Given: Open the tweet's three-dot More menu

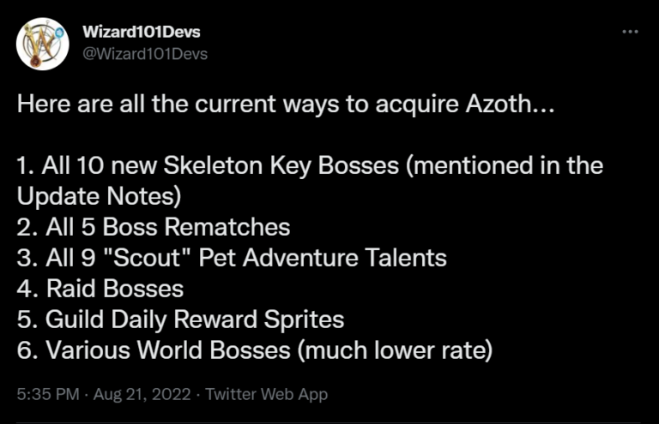Looking at the screenshot, I should coord(630,32).
